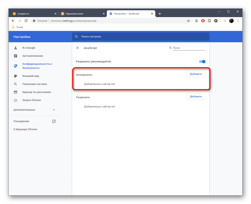Viewport: 251px width, 204px height.
Task: Expand the 'Дополнительные' section
Action: (34, 110)
